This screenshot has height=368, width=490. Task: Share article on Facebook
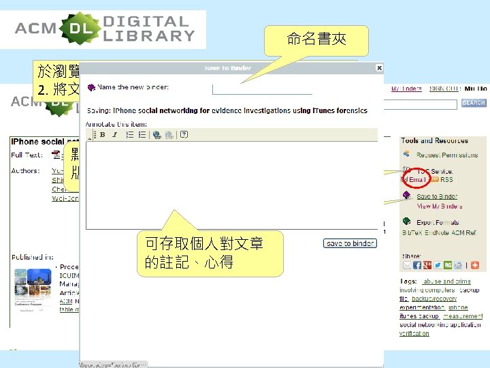tap(417, 265)
